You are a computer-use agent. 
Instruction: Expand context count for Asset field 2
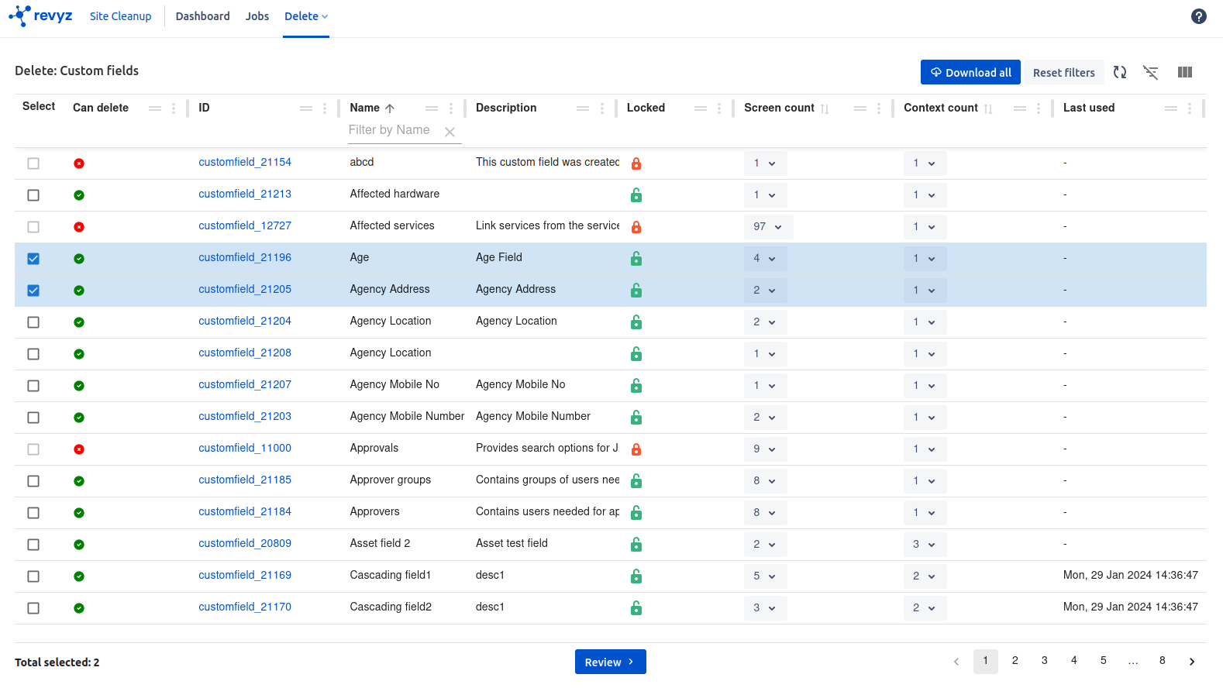[x=924, y=545]
